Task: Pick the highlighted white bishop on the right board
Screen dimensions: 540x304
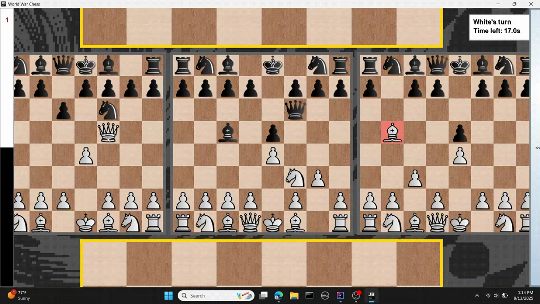Action: pos(392,133)
